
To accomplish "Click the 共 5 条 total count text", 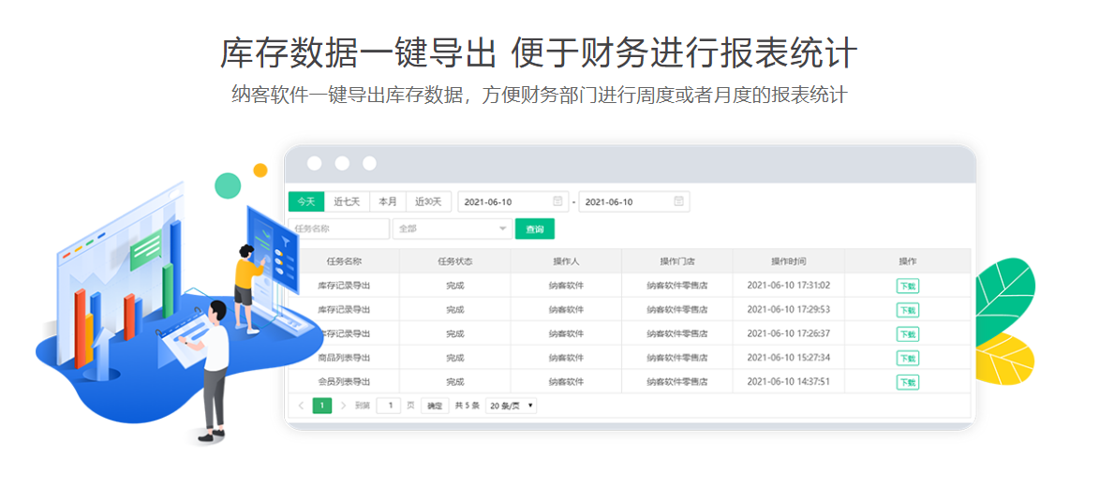I will click(468, 406).
